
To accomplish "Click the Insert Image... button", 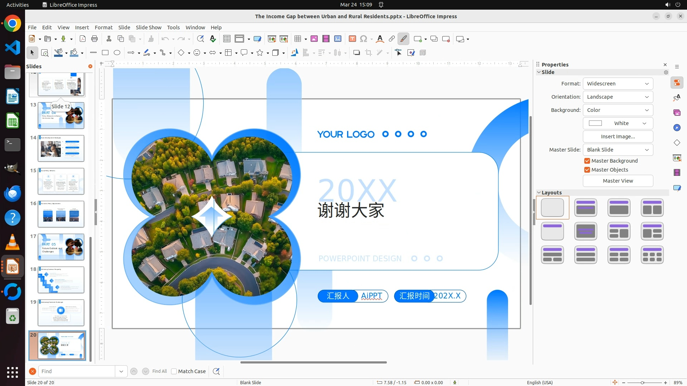I will click(618, 137).
